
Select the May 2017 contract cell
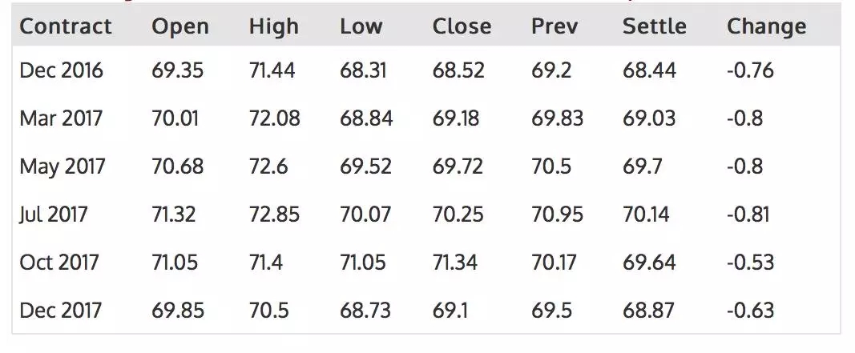point(63,166)
